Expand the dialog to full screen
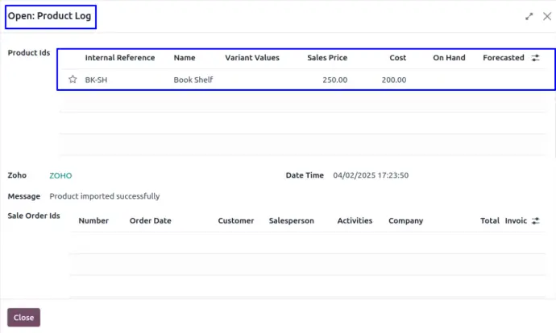 pos(529,16)
